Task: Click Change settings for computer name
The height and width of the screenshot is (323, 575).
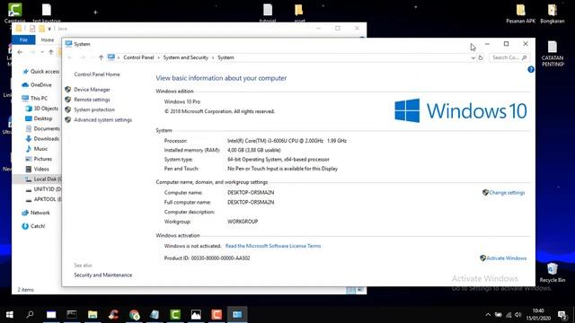Action: (507, 193)
